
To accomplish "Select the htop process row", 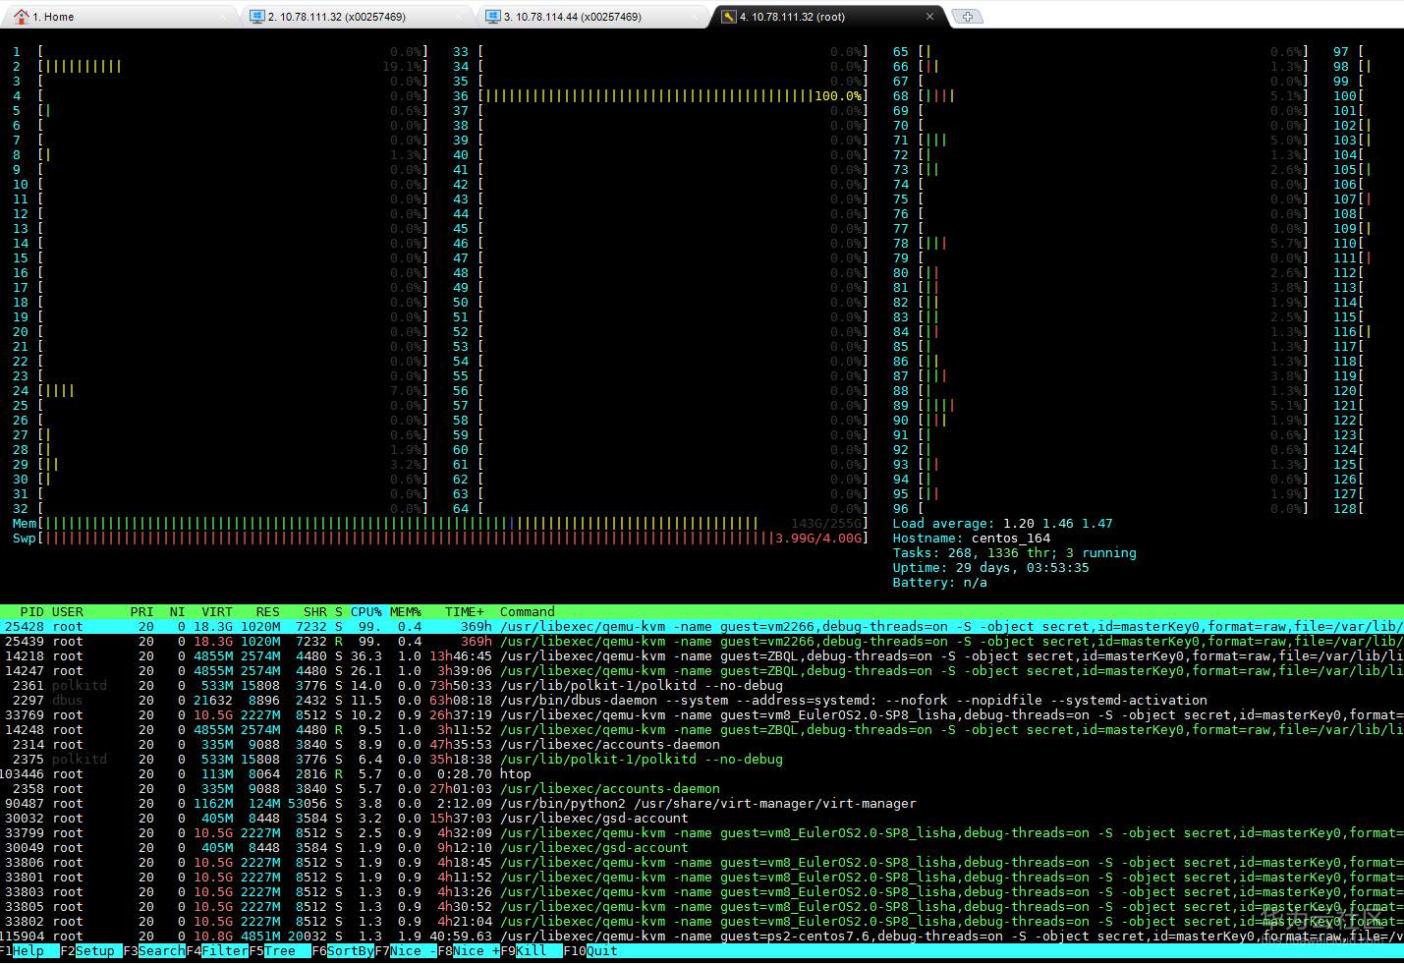I will pyautogui.click(x=515, y=774).
